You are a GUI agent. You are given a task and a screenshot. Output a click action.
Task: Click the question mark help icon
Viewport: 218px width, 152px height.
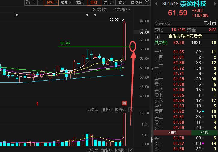pyautogui.click(x=157, y=37)
